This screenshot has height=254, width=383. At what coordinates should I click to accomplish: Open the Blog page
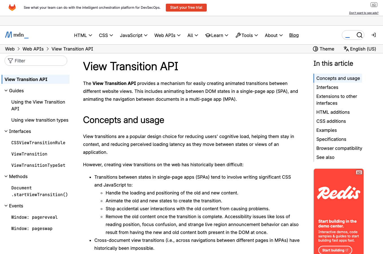[294, 35]
